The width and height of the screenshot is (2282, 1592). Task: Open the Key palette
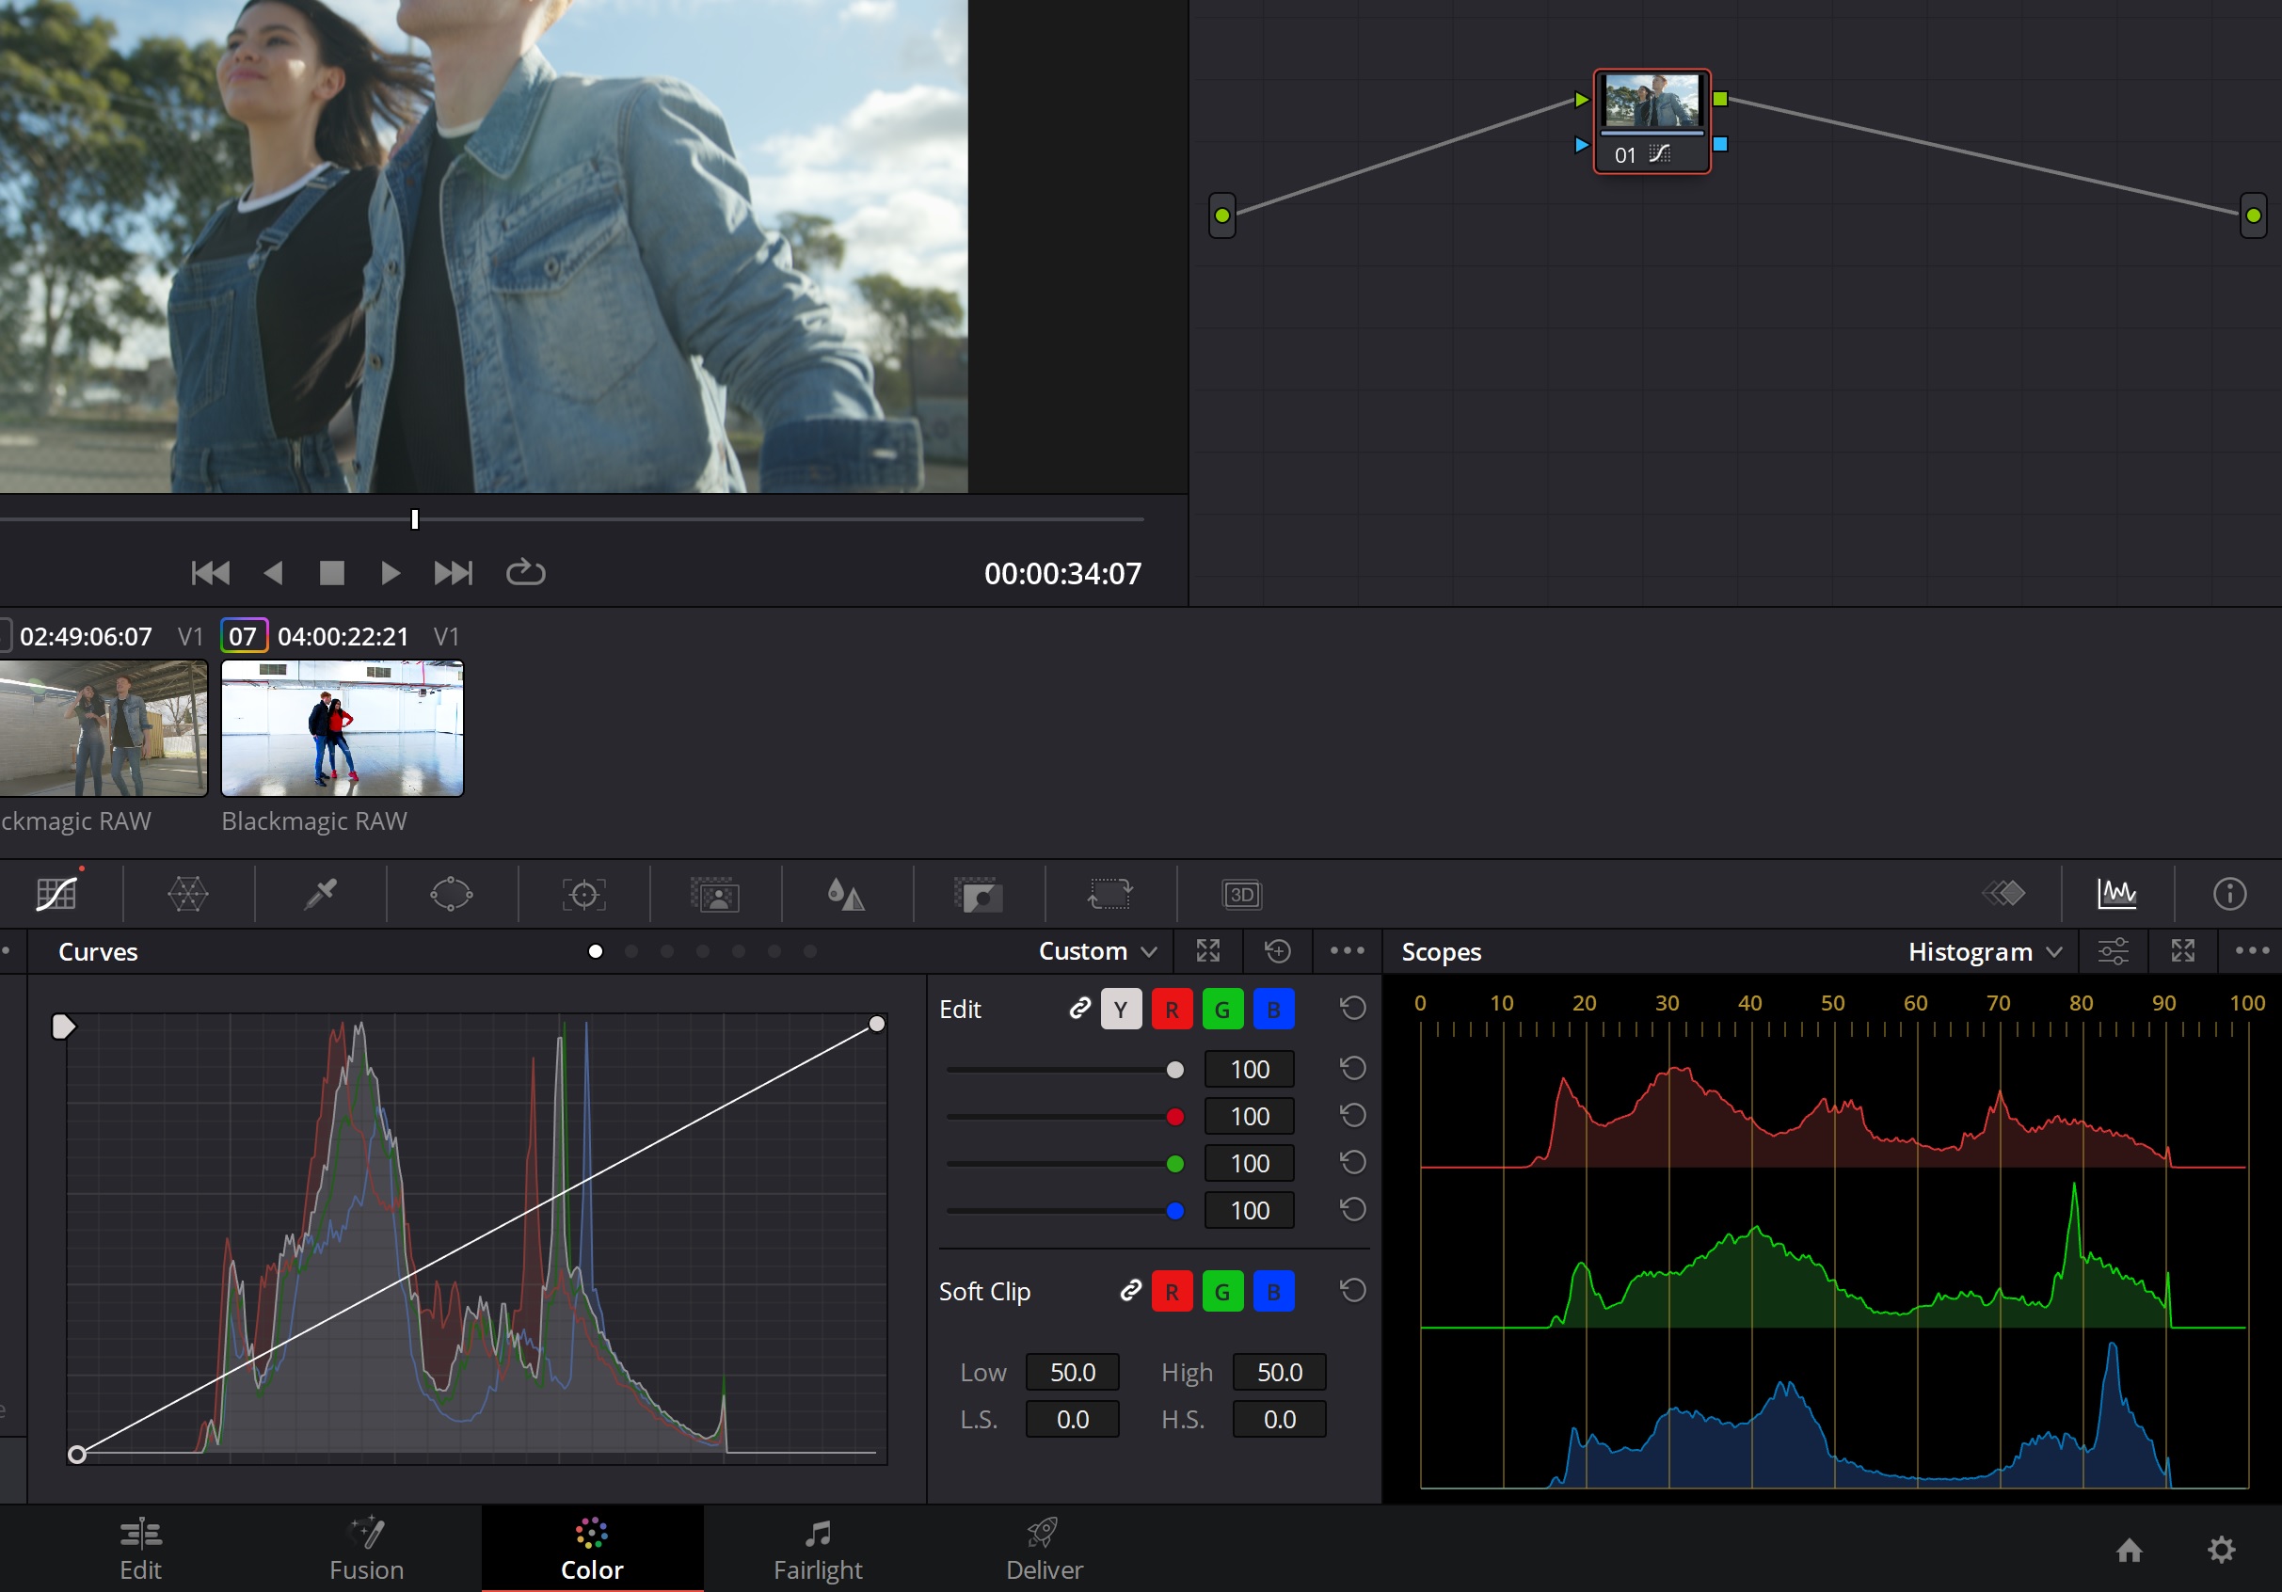pos(978,894)
